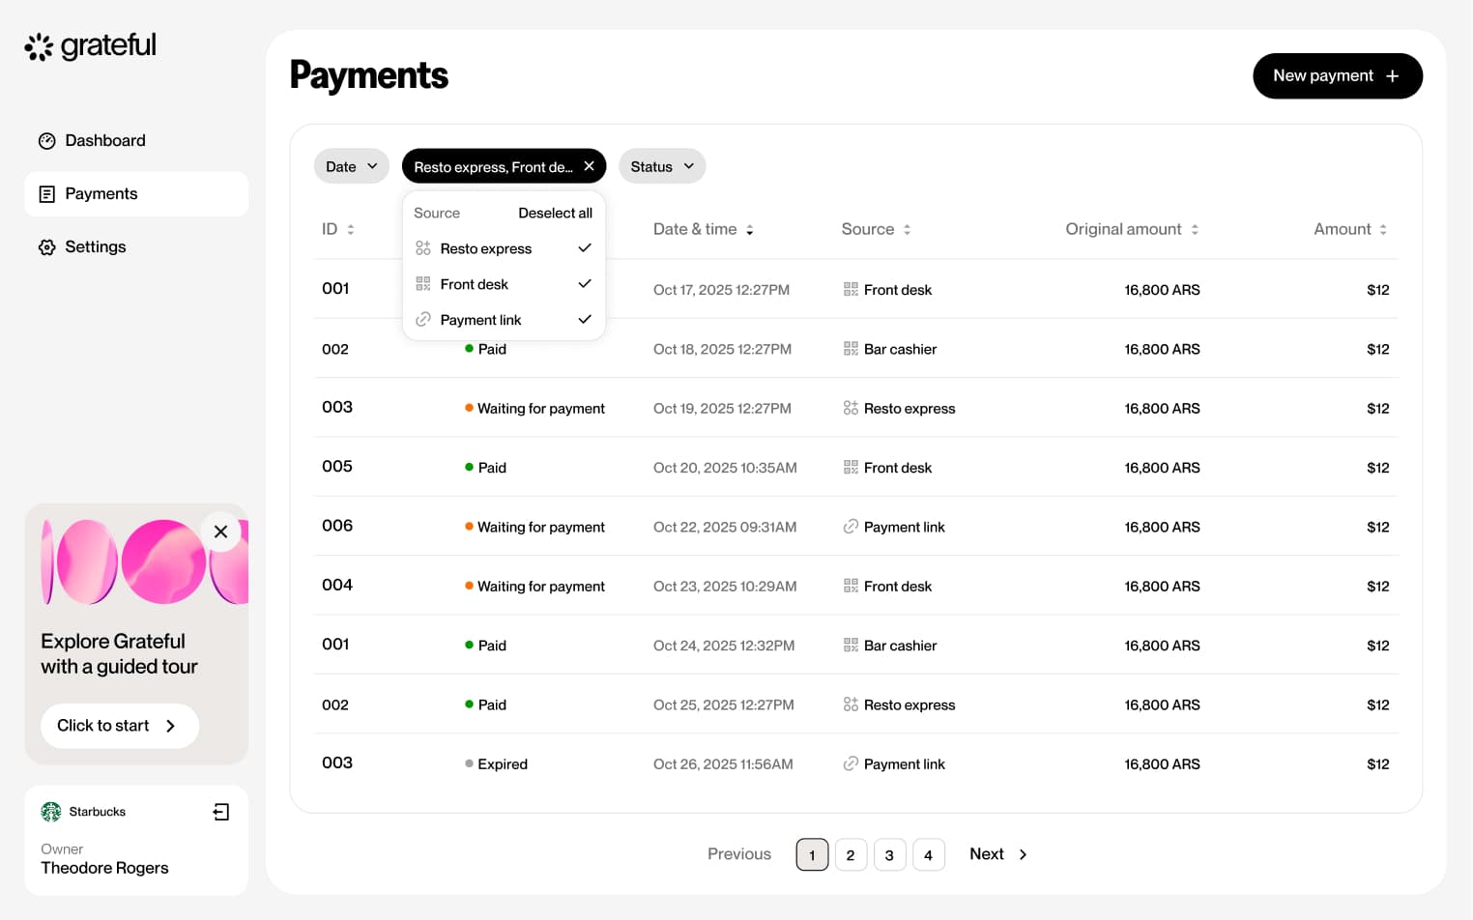The width and height of the screenshot is (1473, 920).
Task: Click the logout icon beside Starbucks
Action: [x=221, y=812]
